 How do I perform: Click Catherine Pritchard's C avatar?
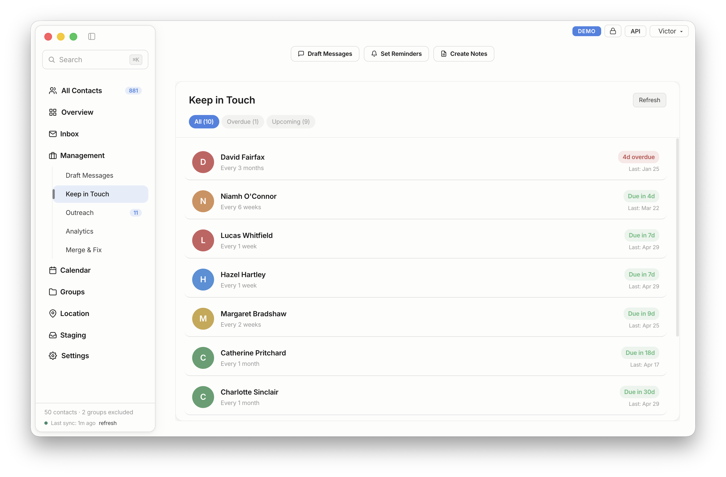pos(203,358)
